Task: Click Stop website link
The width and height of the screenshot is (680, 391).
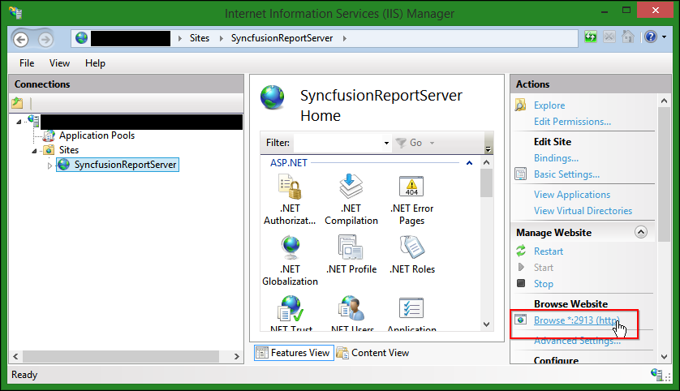Action: (543, 284)
